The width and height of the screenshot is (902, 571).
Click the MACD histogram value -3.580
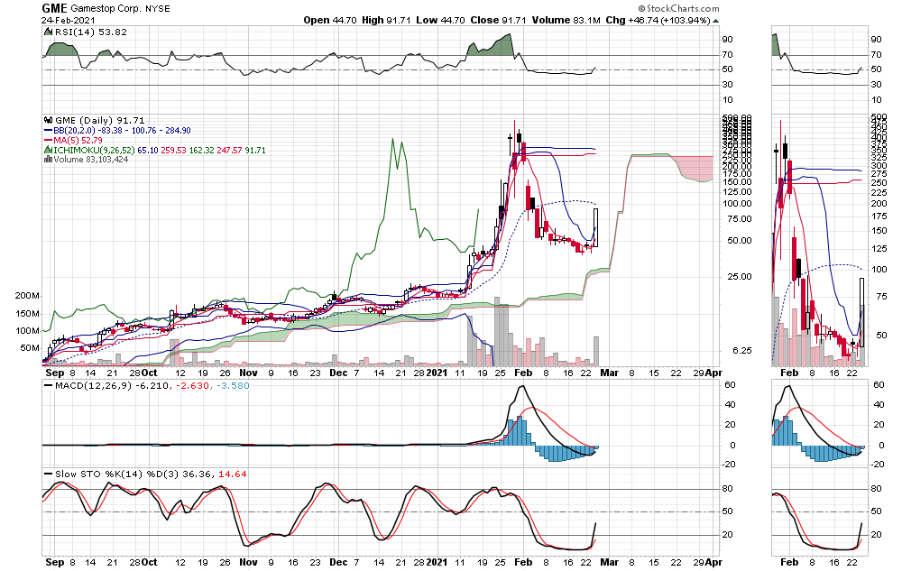click(x=233, y=385)
